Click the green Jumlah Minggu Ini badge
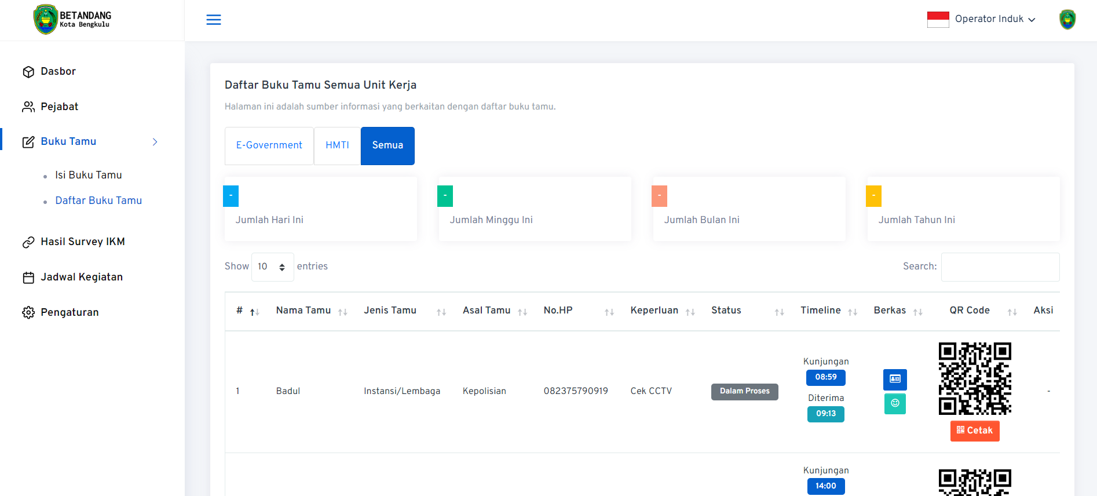Screen dimensions: 1097x496 (x=445, y=196)
